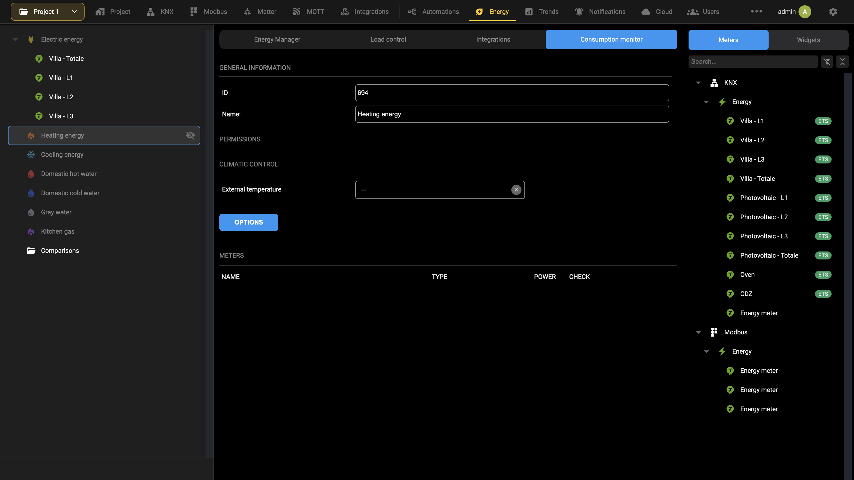Click the clear filter icon beside search
This screenshot has height=480, width=854.
(827, 62)
